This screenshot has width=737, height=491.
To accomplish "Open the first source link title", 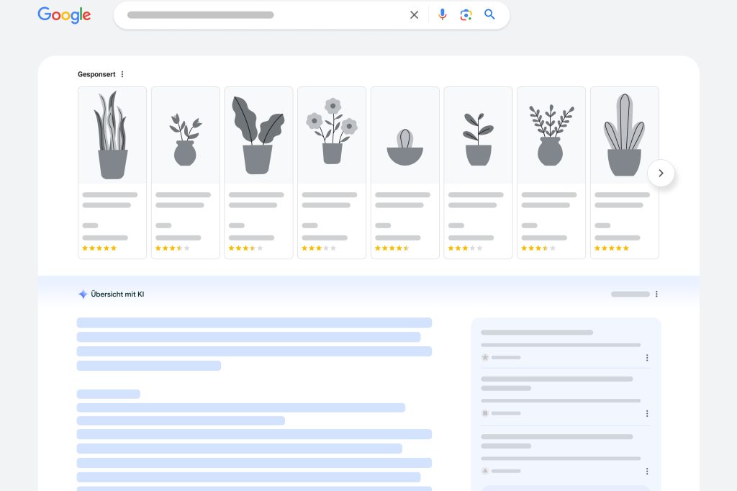I will [537, 333].
